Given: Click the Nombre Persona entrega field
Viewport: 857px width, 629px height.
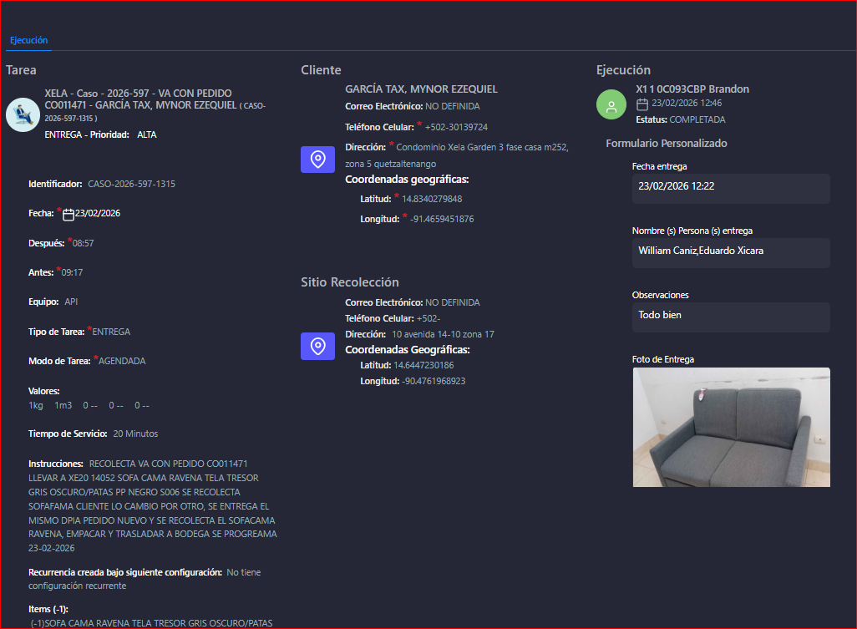Looking at the screenshot, I should click(x=730, y=251).
